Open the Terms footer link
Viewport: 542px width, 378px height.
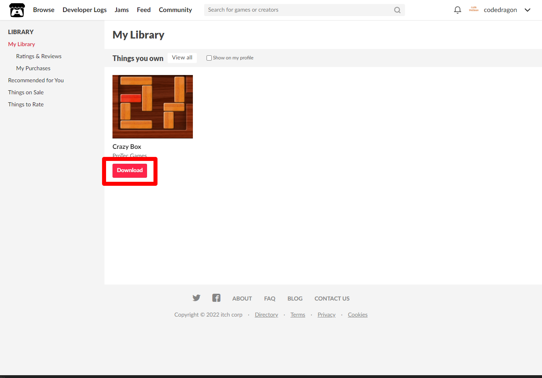click(x=298, y=315)
